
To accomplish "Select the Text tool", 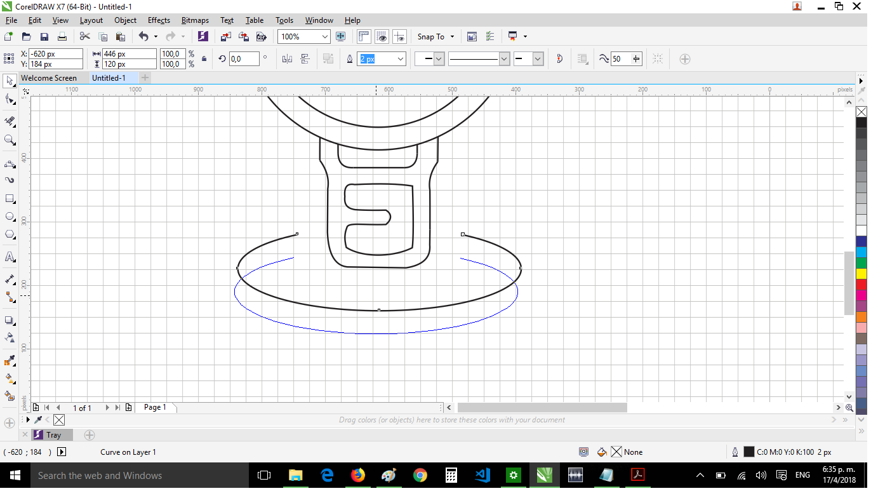I will [10, 257].
